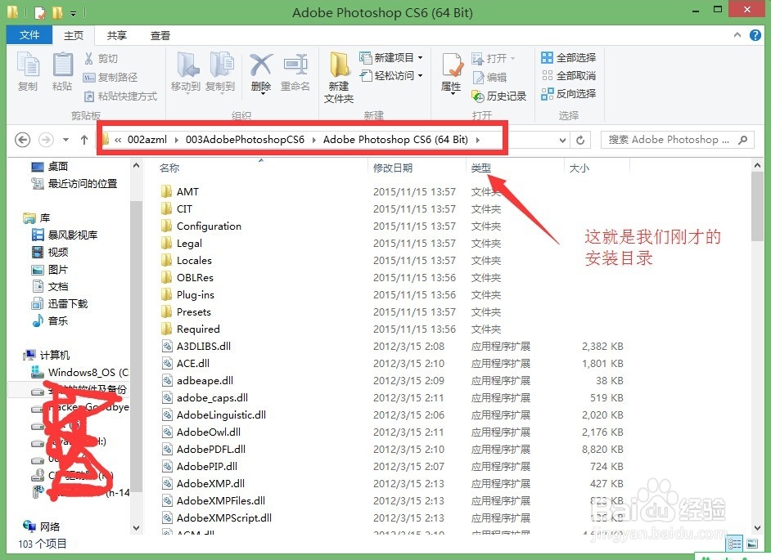
Task: Open the Easy access (轻松访问) dropdown
Action: pyautogui.click(x=391, y=75)
